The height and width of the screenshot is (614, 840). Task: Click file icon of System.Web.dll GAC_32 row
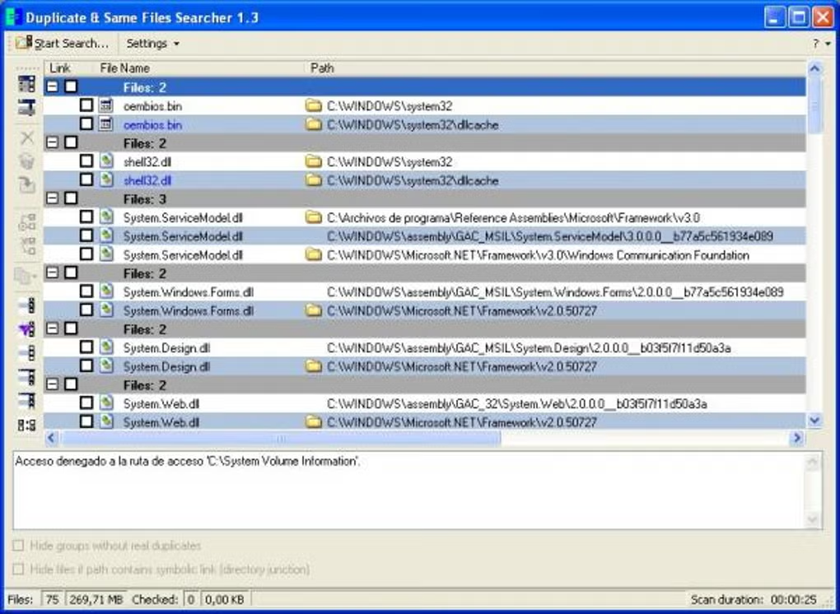click(x=106, y=402)
